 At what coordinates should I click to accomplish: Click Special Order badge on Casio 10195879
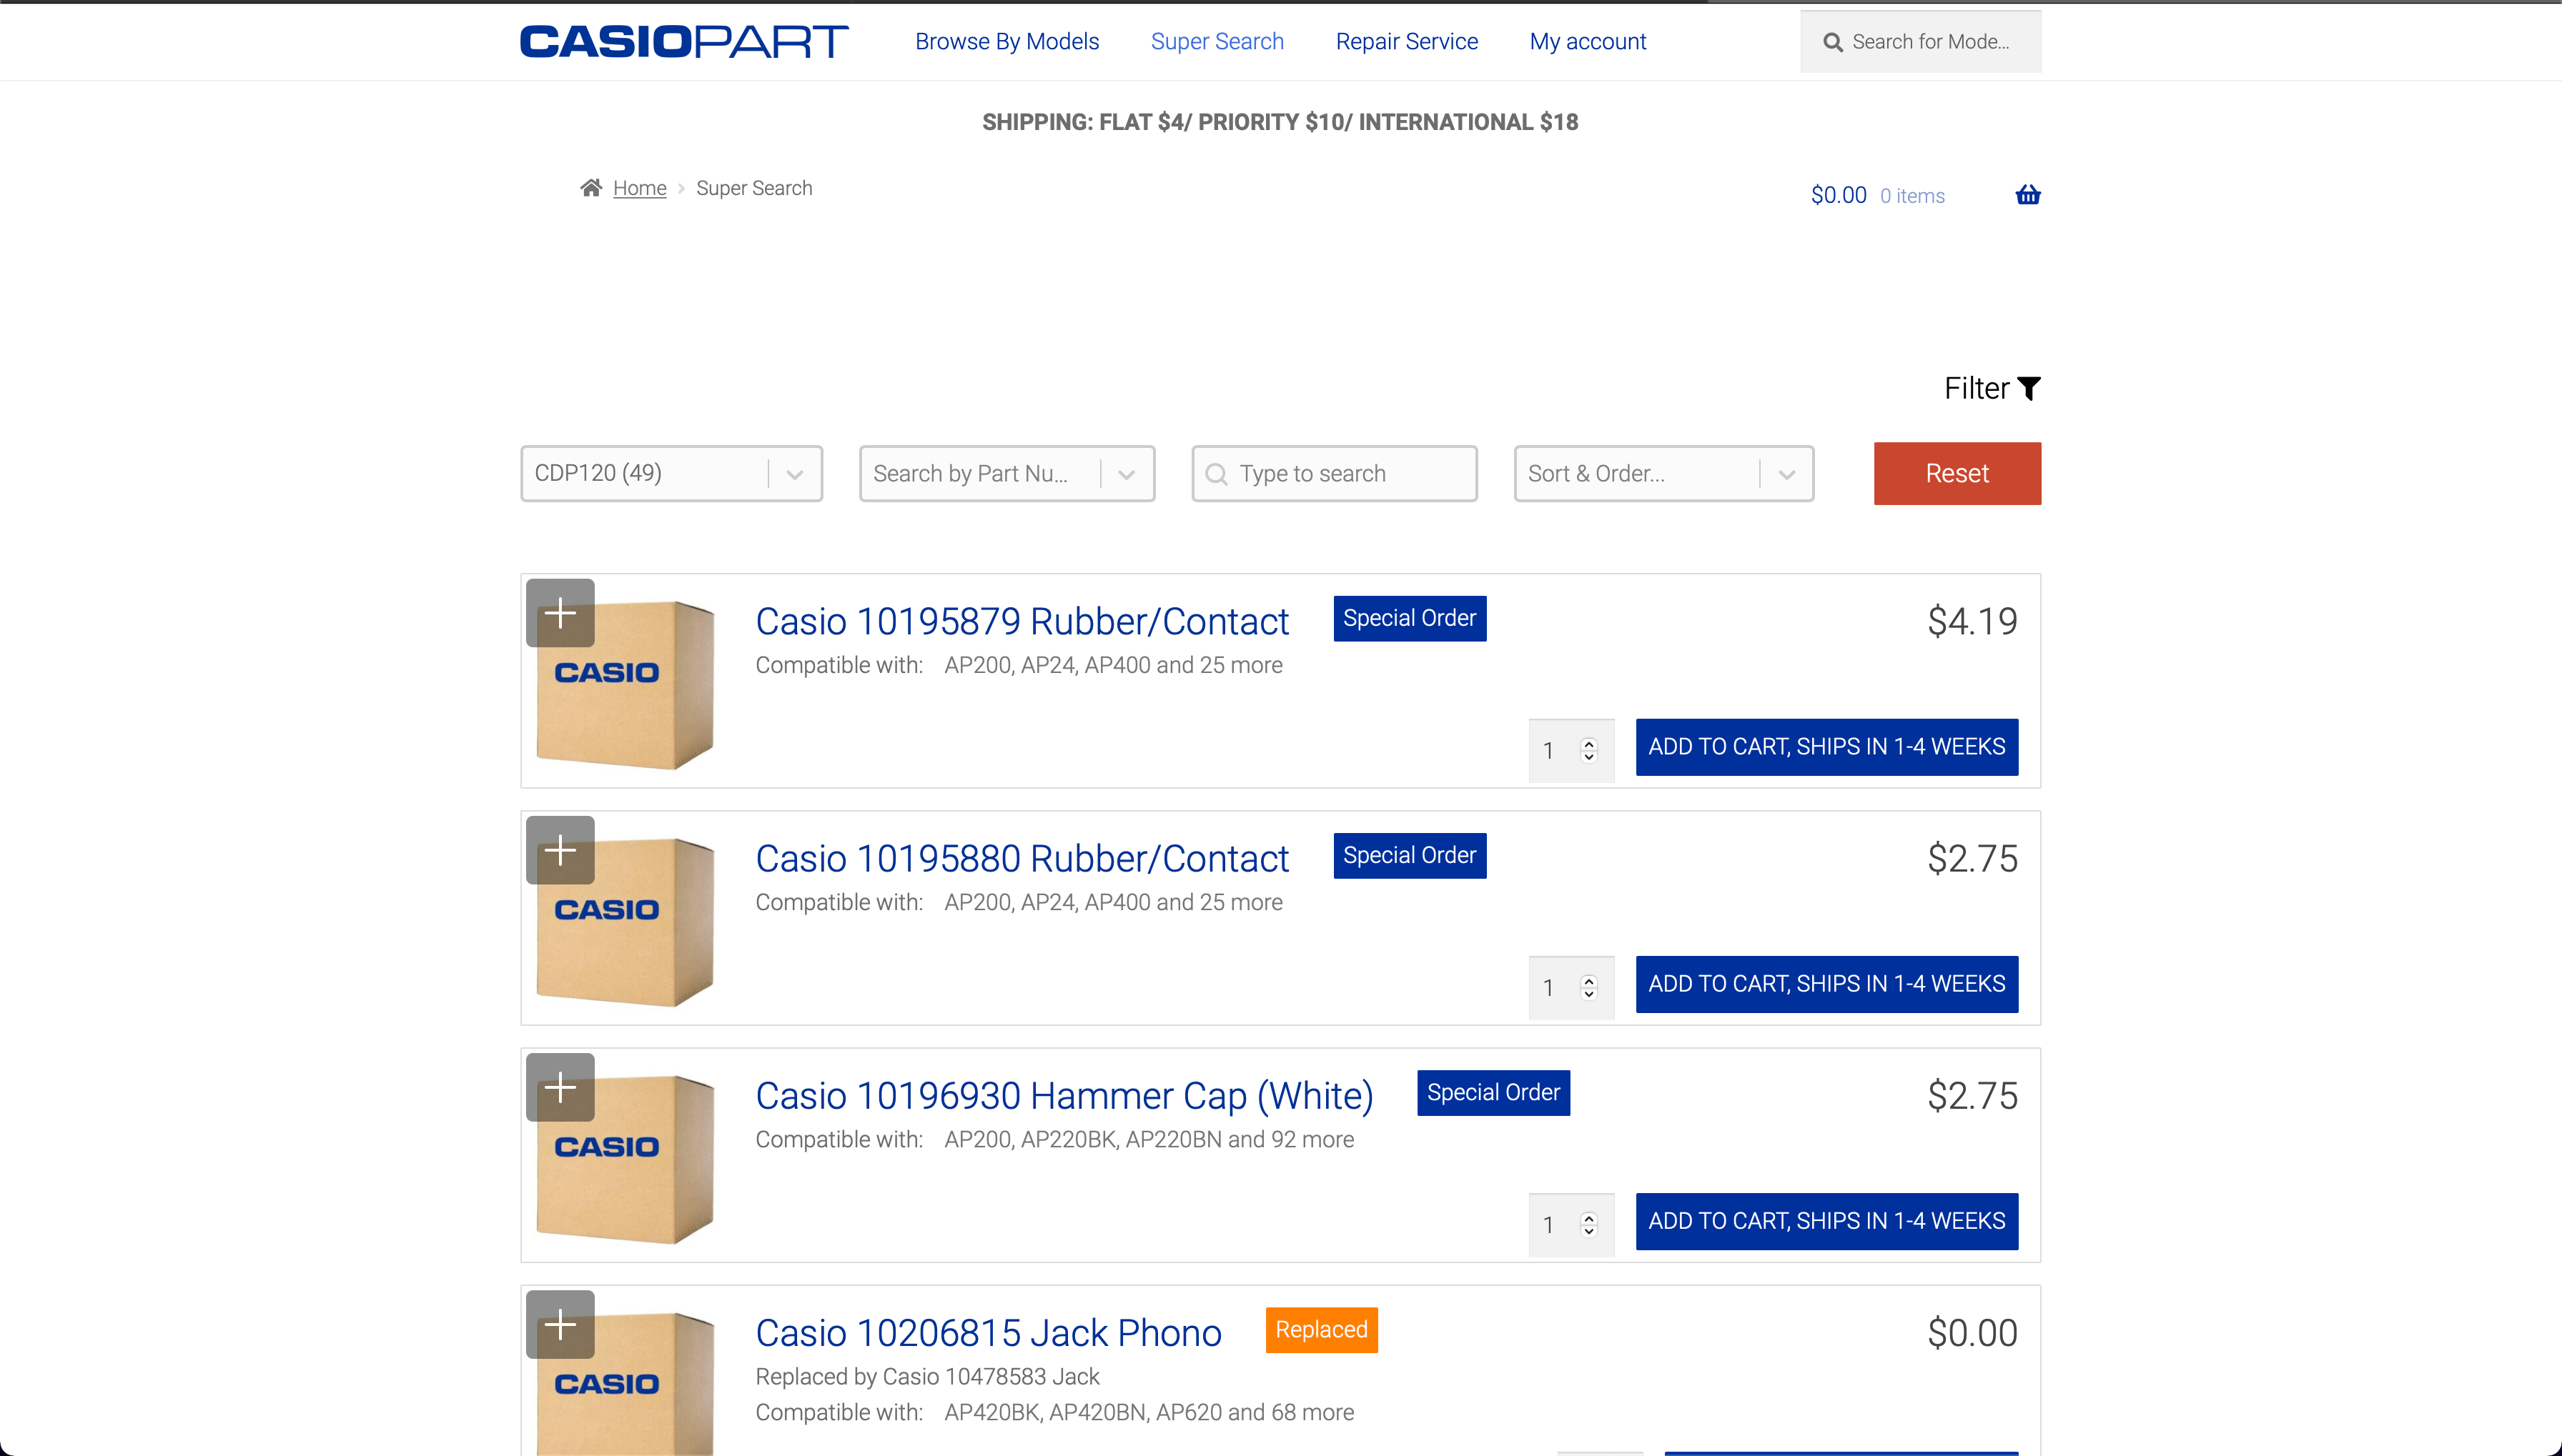coord(1410,618)
